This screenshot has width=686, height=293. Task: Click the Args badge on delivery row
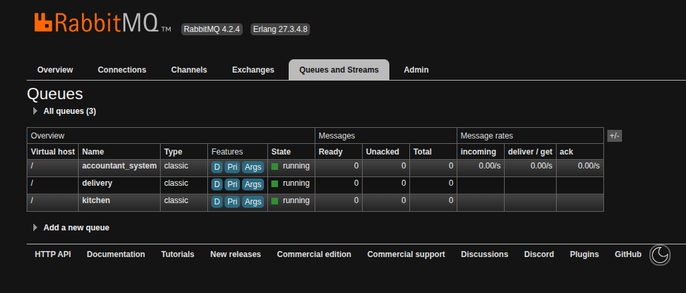253,184
